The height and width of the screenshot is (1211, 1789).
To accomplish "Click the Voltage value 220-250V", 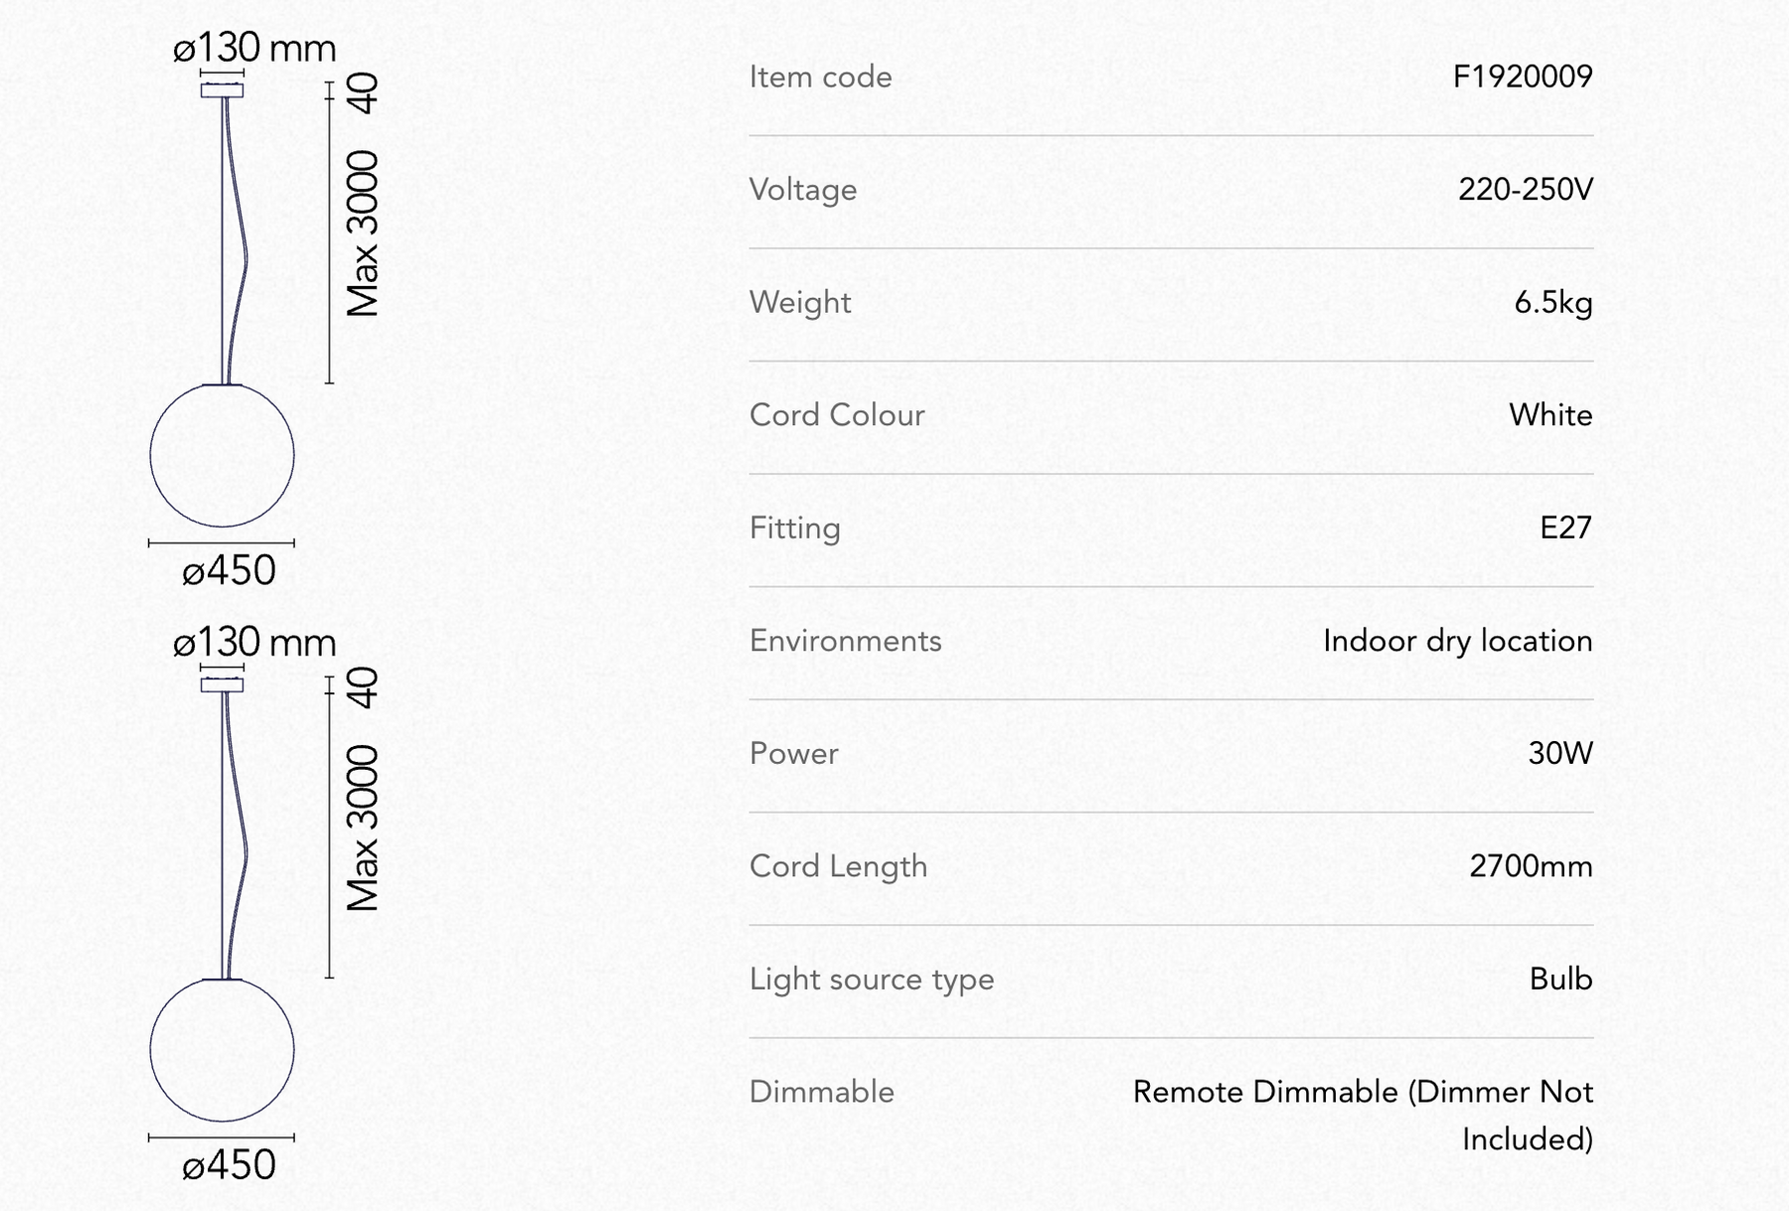I will 1526,189.
